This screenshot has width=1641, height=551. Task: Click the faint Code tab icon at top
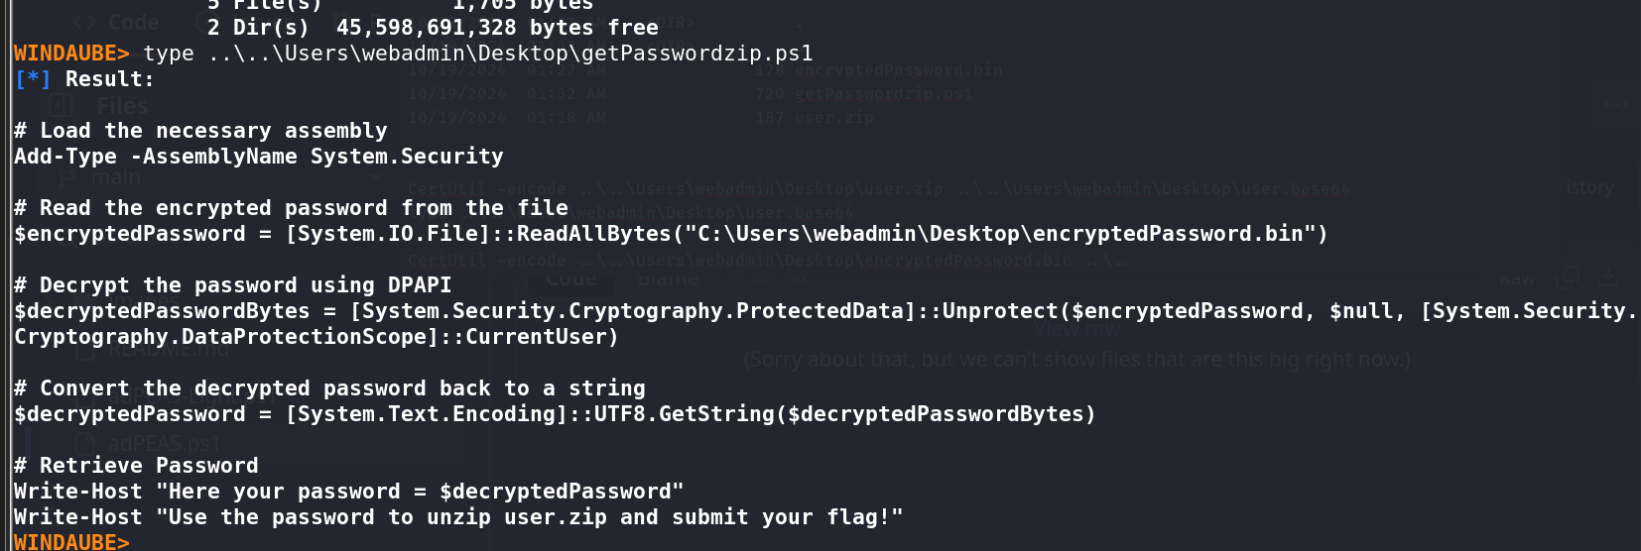pyautogui.click(x=84, y=22)
